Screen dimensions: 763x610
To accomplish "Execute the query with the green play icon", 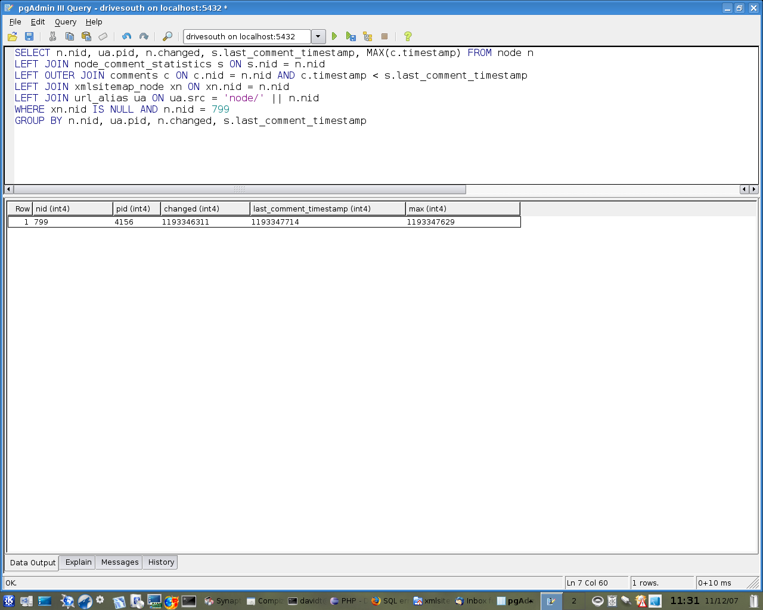I will coord(334,36).
